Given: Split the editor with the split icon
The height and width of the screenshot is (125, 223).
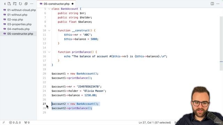Looking at the screenshot, I should (212, 4).
